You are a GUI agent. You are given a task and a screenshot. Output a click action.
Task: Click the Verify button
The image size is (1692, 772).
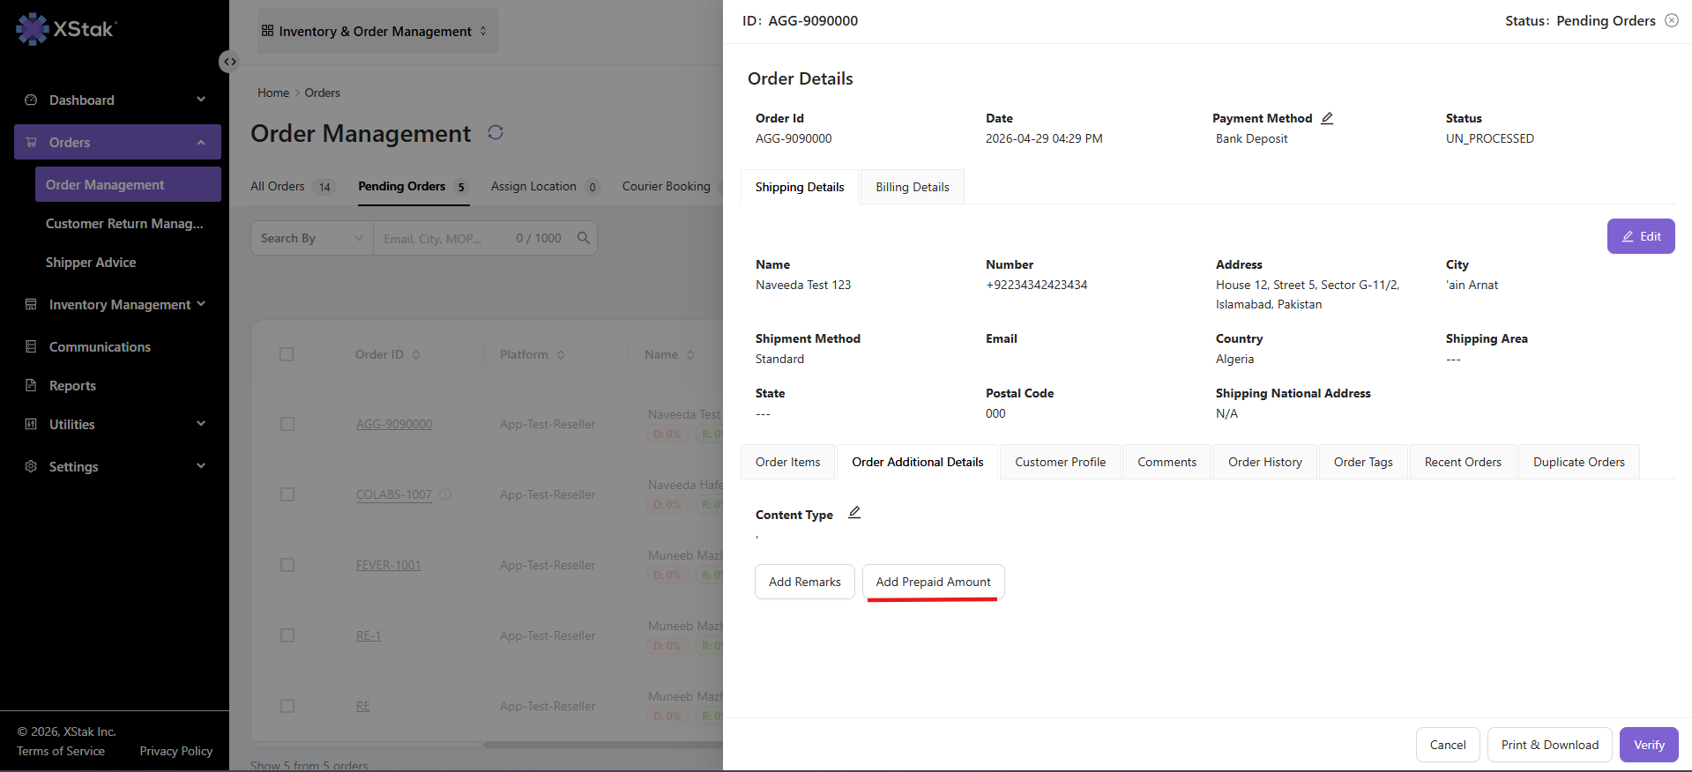click(x=1649, y=745)
